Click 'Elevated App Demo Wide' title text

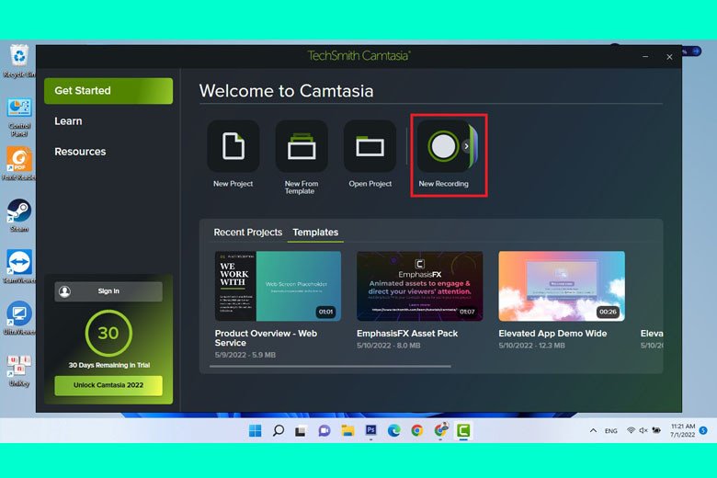[x=552, y=334]
